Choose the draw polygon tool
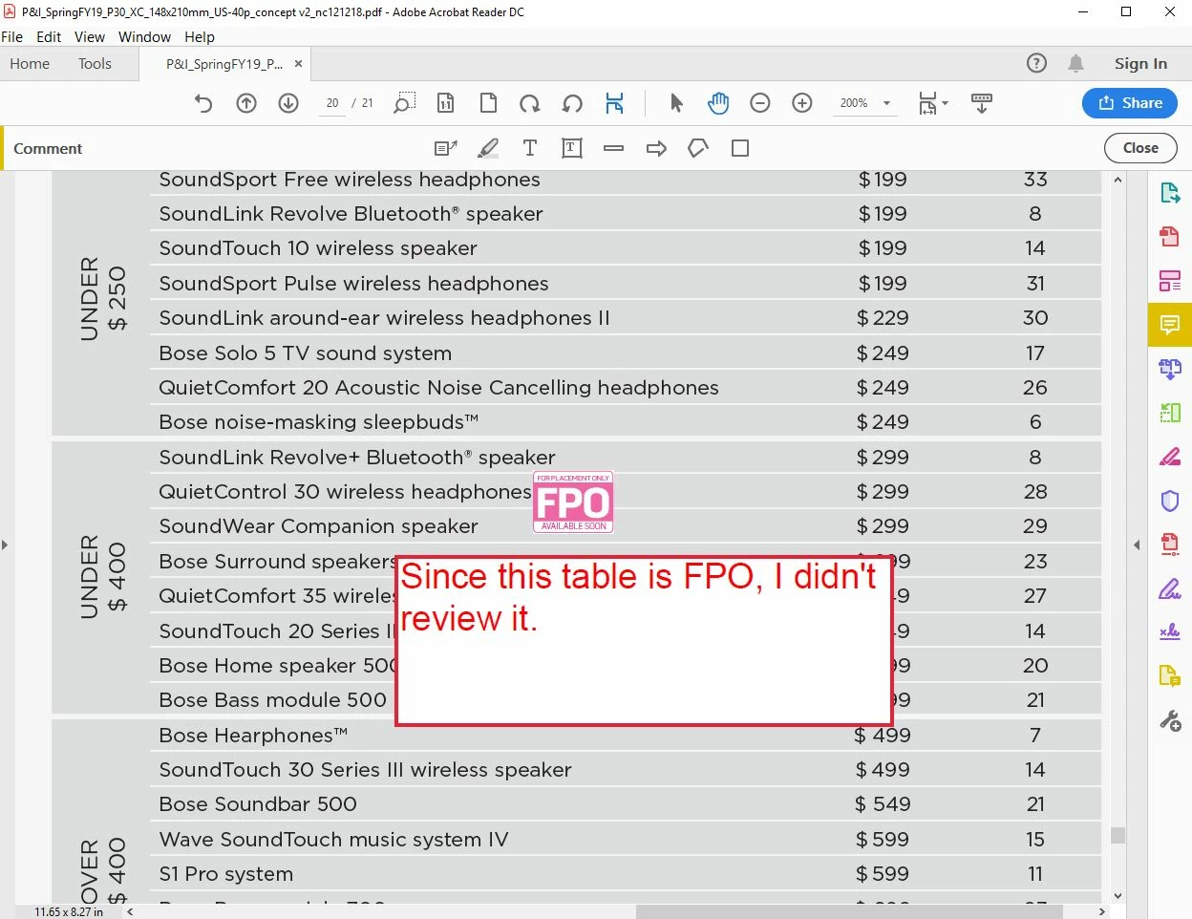Viewport: 1192px width, 919px height. (698, 148)
